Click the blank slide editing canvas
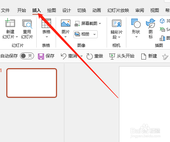The image size is (170, 142). [x=145, y=104]
